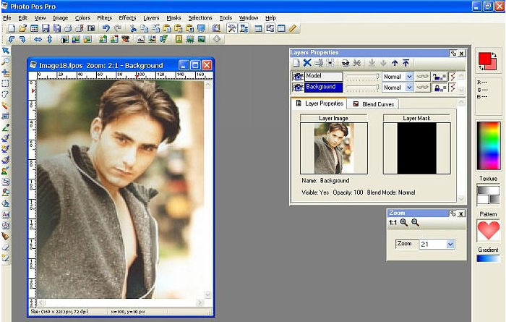Open blend mode dropdown for Model layer
This screenshot has width=506, height=322.
click(409, 76)
